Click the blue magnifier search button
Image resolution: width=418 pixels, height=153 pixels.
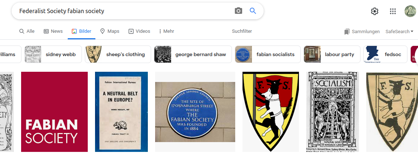pyautogui.click(x=253, y=11)
